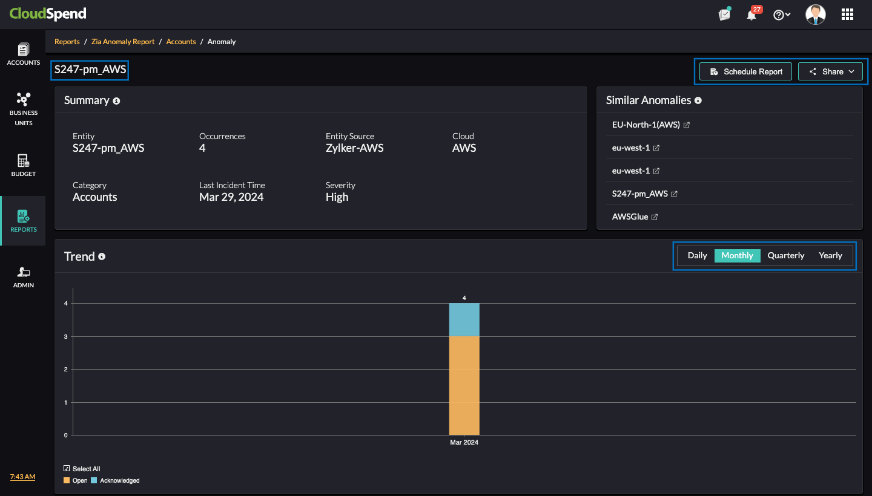
Task: Open the apps grid in the top-right corner
Action: 847,14
